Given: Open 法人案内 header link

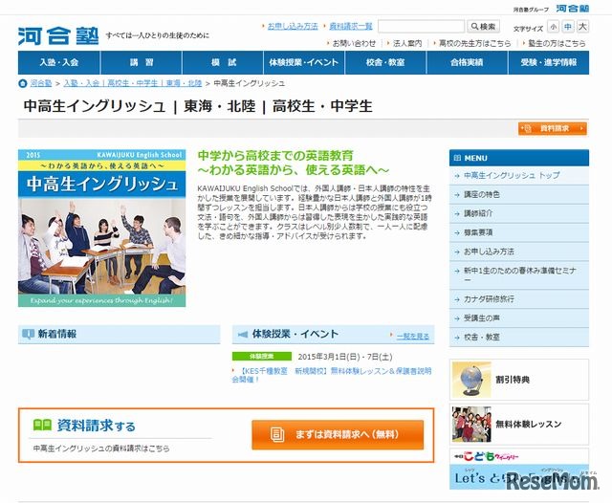Looking at the screenshot, I should point(407,43).
